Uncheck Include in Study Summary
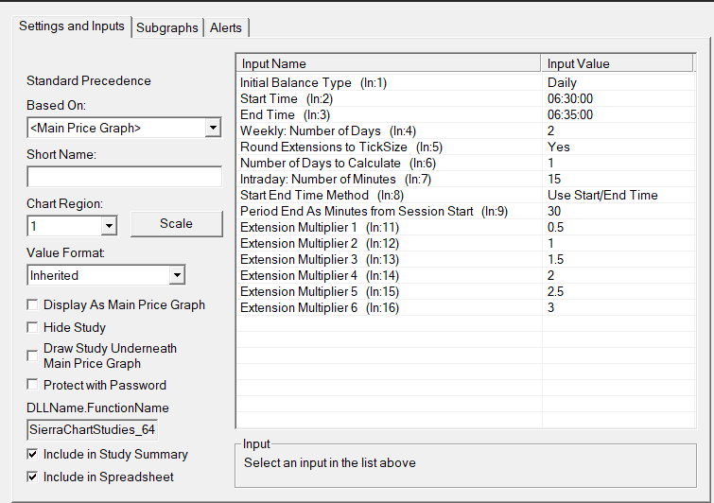 (34, 455)
